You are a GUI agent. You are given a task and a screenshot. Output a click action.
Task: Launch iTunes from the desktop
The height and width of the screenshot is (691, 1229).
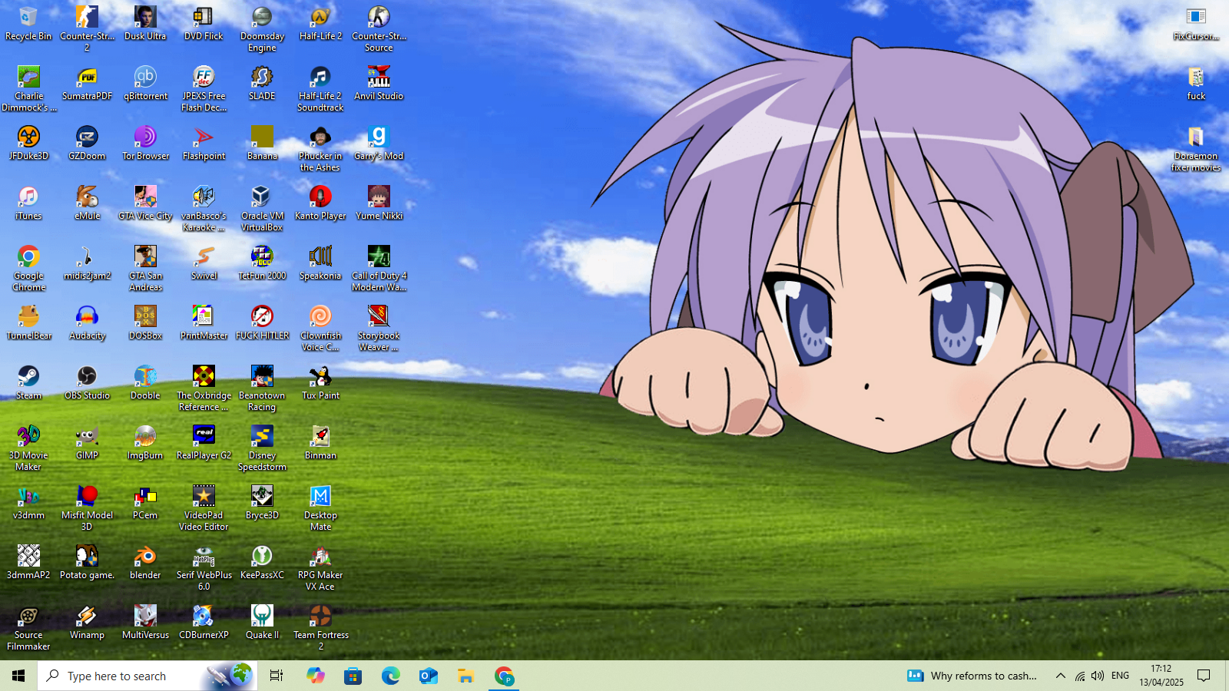[28, 203]
